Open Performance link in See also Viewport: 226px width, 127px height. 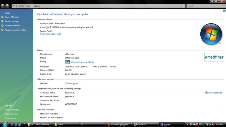pyautogui.click(x=10, y=118)
